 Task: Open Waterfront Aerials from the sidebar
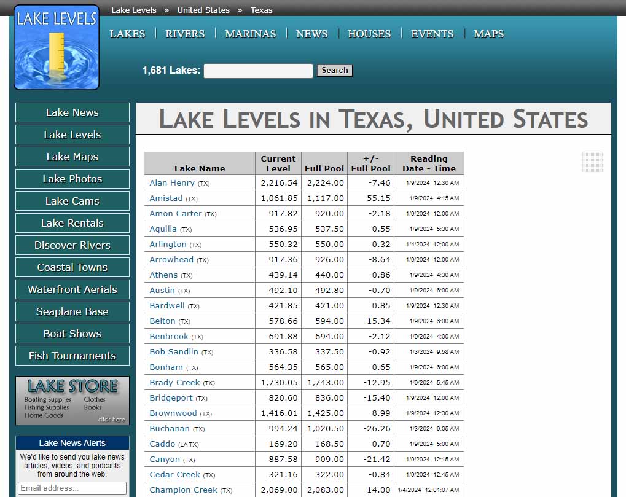pyautogui.click(x=72, y=289)
